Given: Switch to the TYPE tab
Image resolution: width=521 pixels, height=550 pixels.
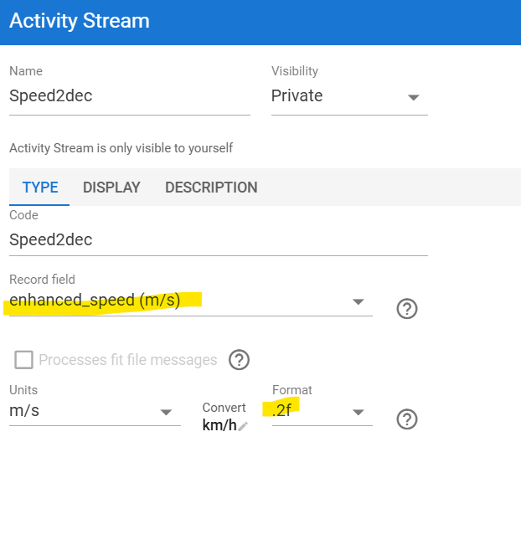Looking at the screenshot, I should (x=40, y=188).
